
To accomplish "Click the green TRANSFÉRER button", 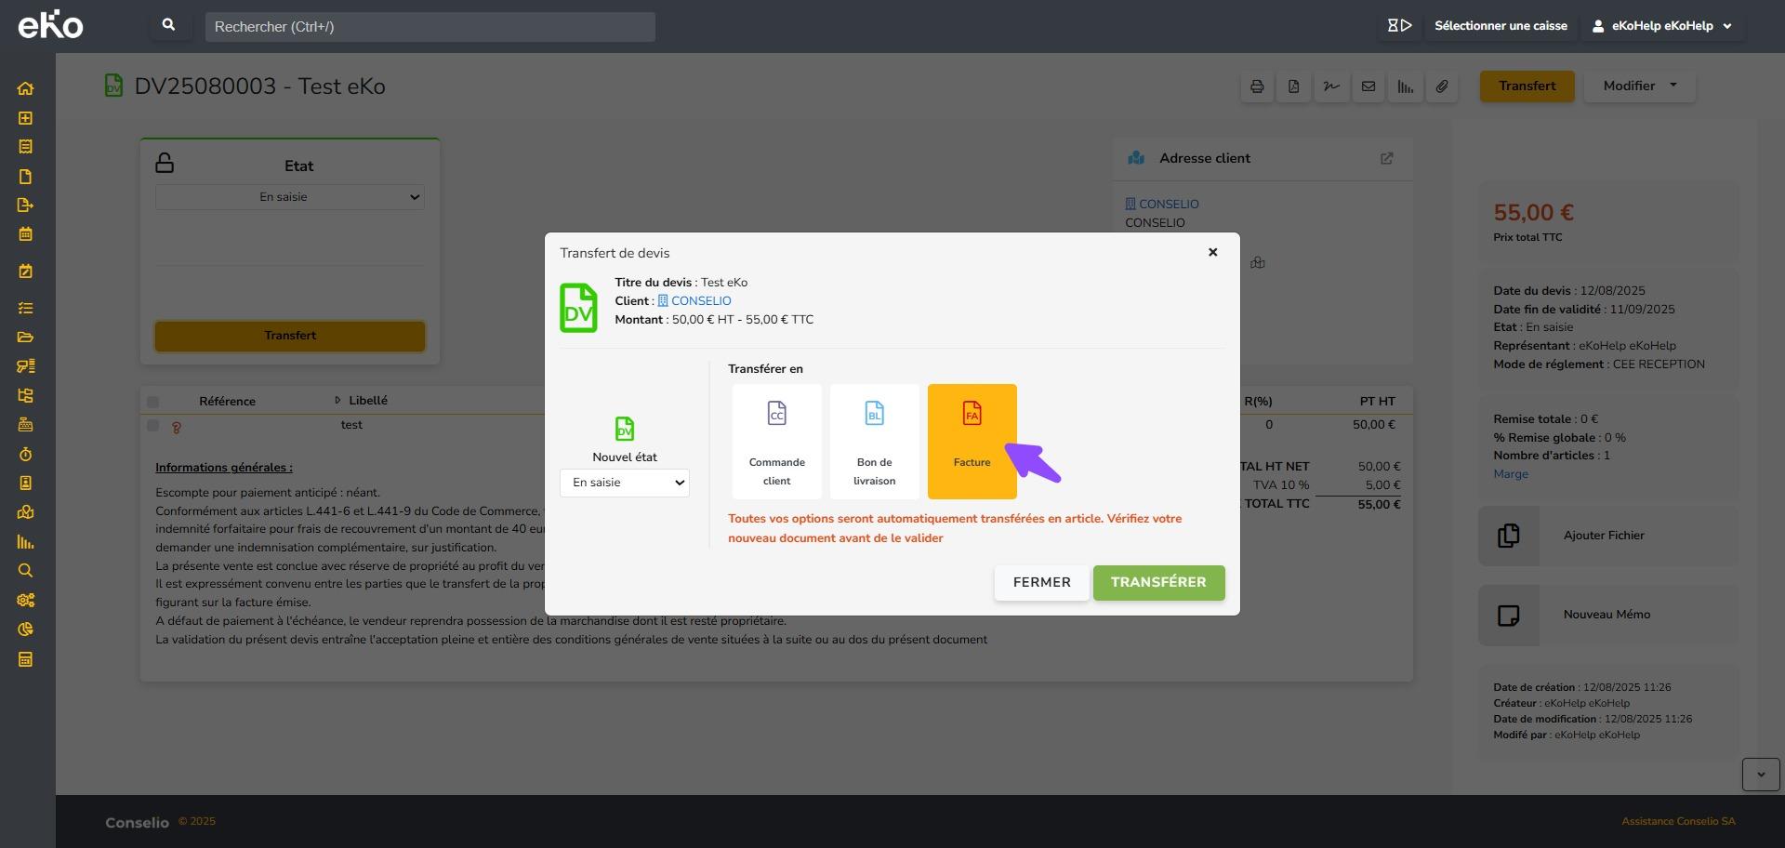I will pos(1158,582).
